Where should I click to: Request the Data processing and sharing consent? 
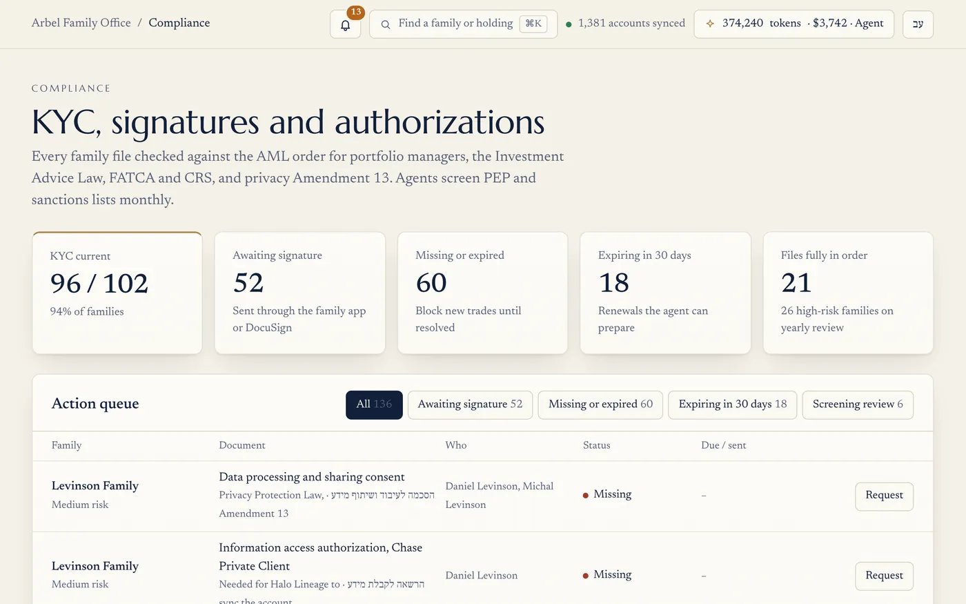tap(884, 496)
